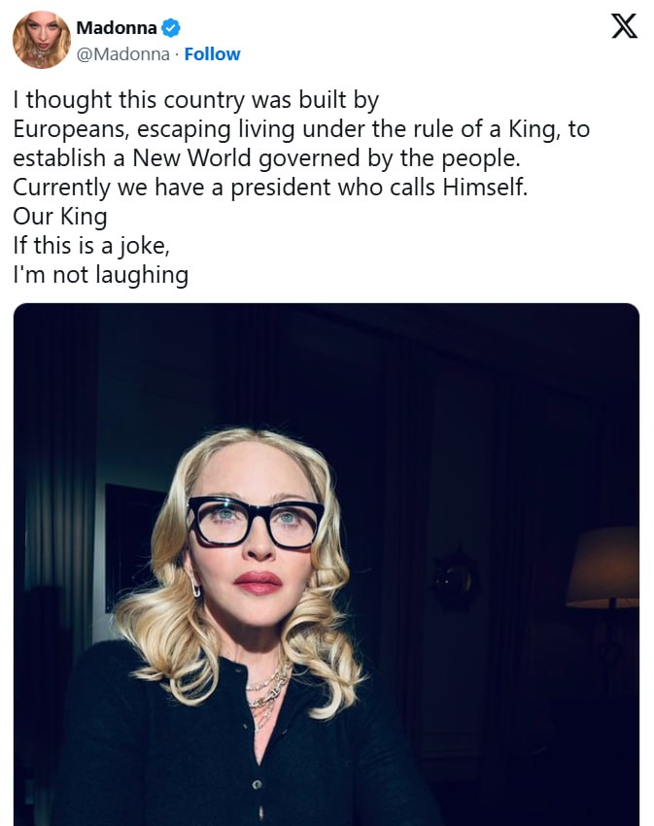
Task: Click the blue verified badge beside Madonna
Action: 170,28
